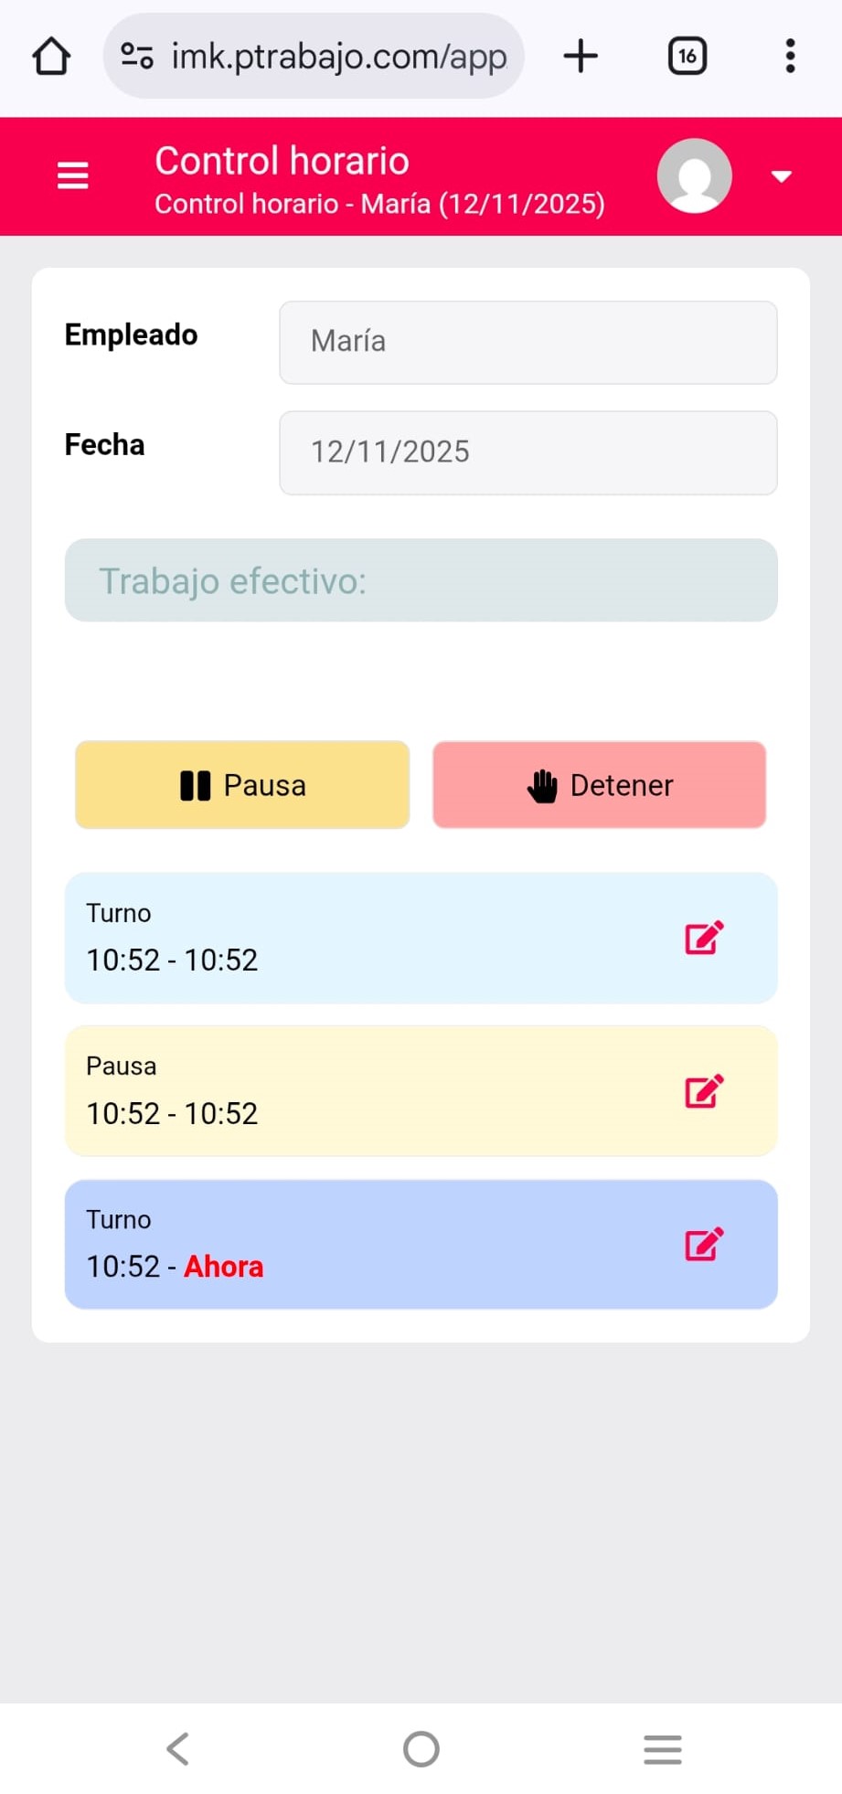Click the Trabajo efectivo summary bar
842x1794 pixels.
(x=421, y=580)
